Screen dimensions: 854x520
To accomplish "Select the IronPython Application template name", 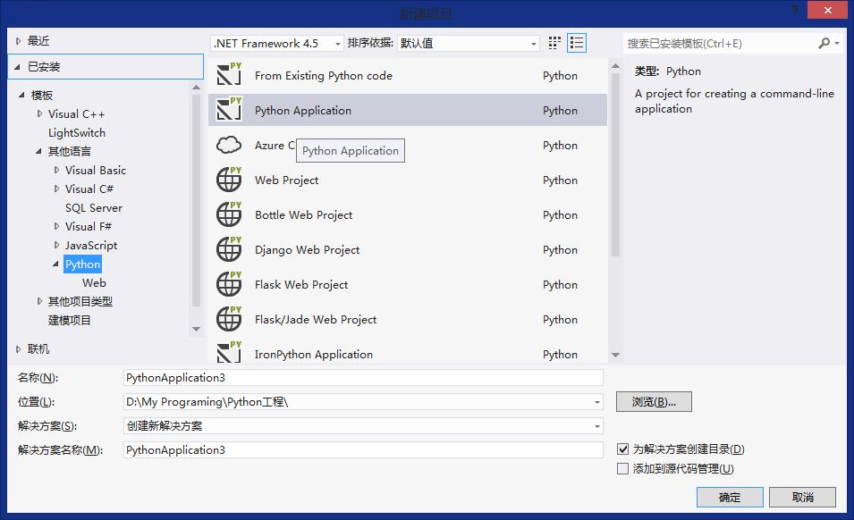I will (x=314, y=354).
